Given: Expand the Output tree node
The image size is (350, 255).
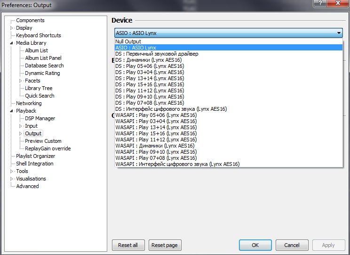Looking at the screenshot, I should [x=21, y=133].
